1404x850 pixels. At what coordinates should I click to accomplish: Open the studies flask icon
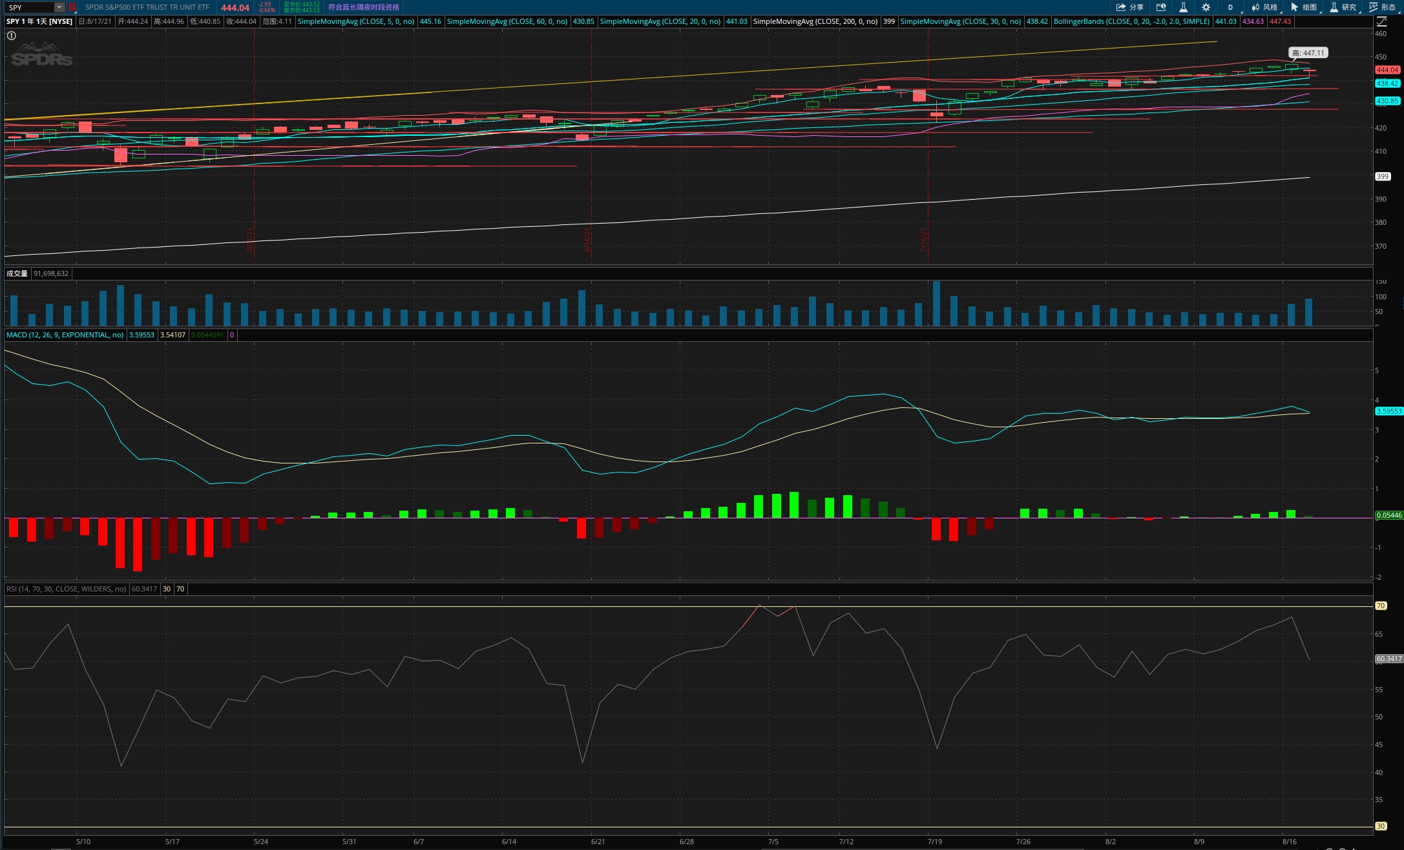point(1183,8)
